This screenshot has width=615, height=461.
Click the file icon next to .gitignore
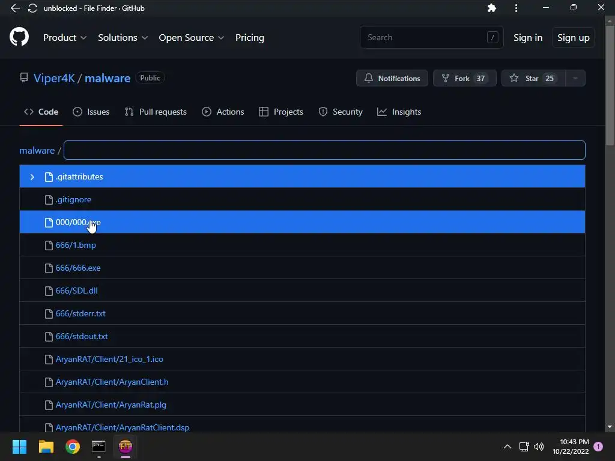[49, 199]
